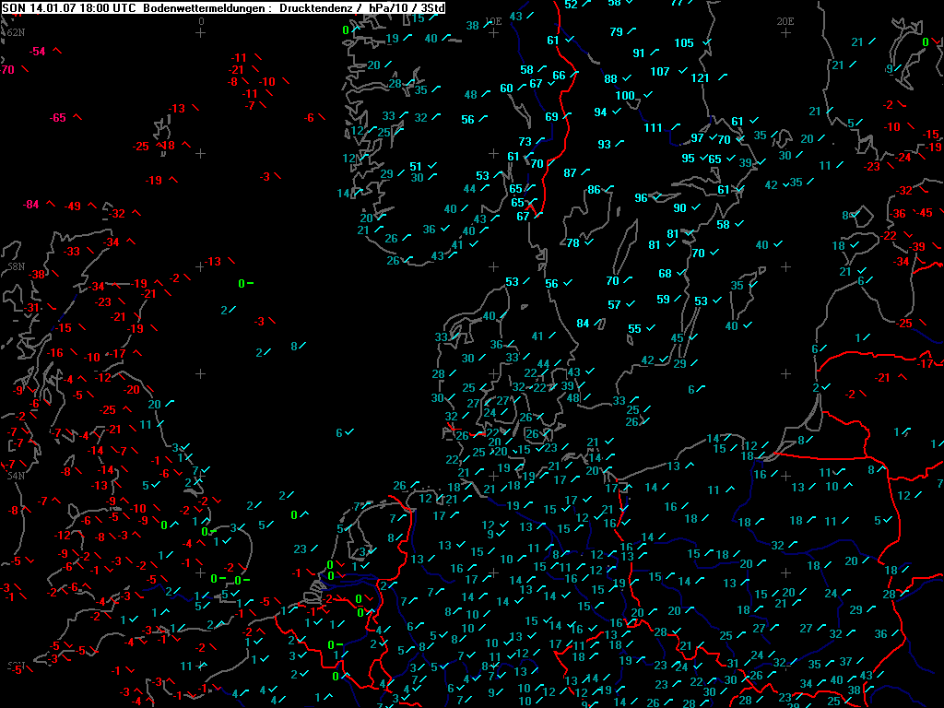Select the red value -65
The image size is (944, 708).
(x=58, y=118)
